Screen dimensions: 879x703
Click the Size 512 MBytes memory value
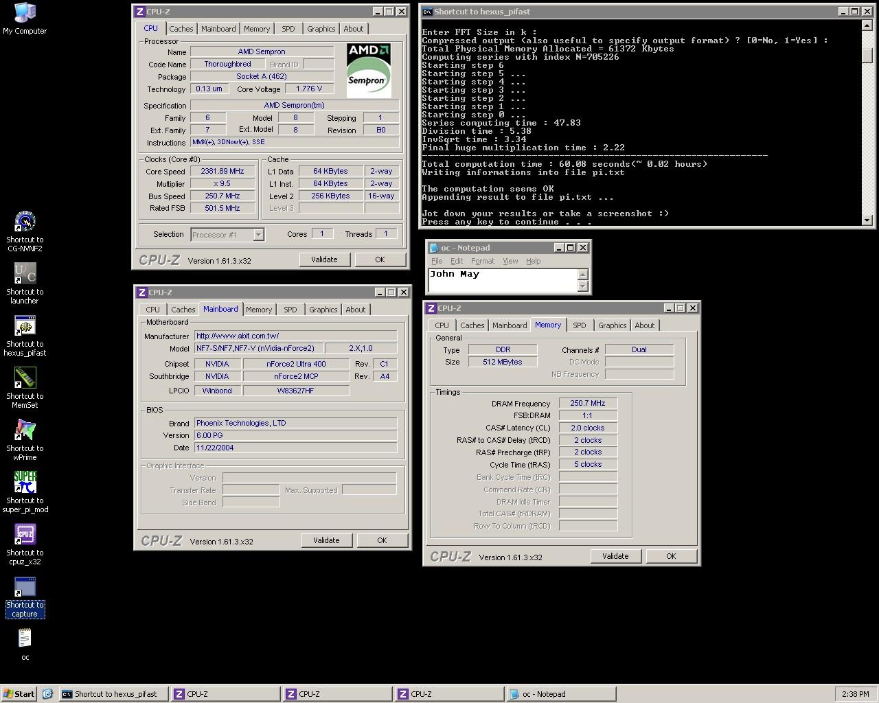503,362
